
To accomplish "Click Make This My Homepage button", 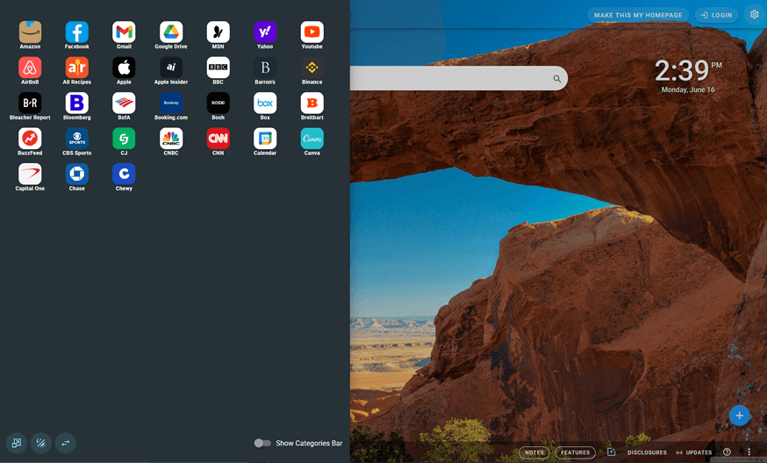I will click(x=638, y=15).
